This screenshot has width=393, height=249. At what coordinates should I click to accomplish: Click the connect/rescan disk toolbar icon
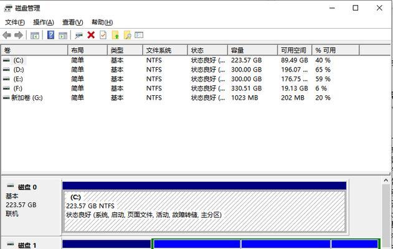click(78, 35)
